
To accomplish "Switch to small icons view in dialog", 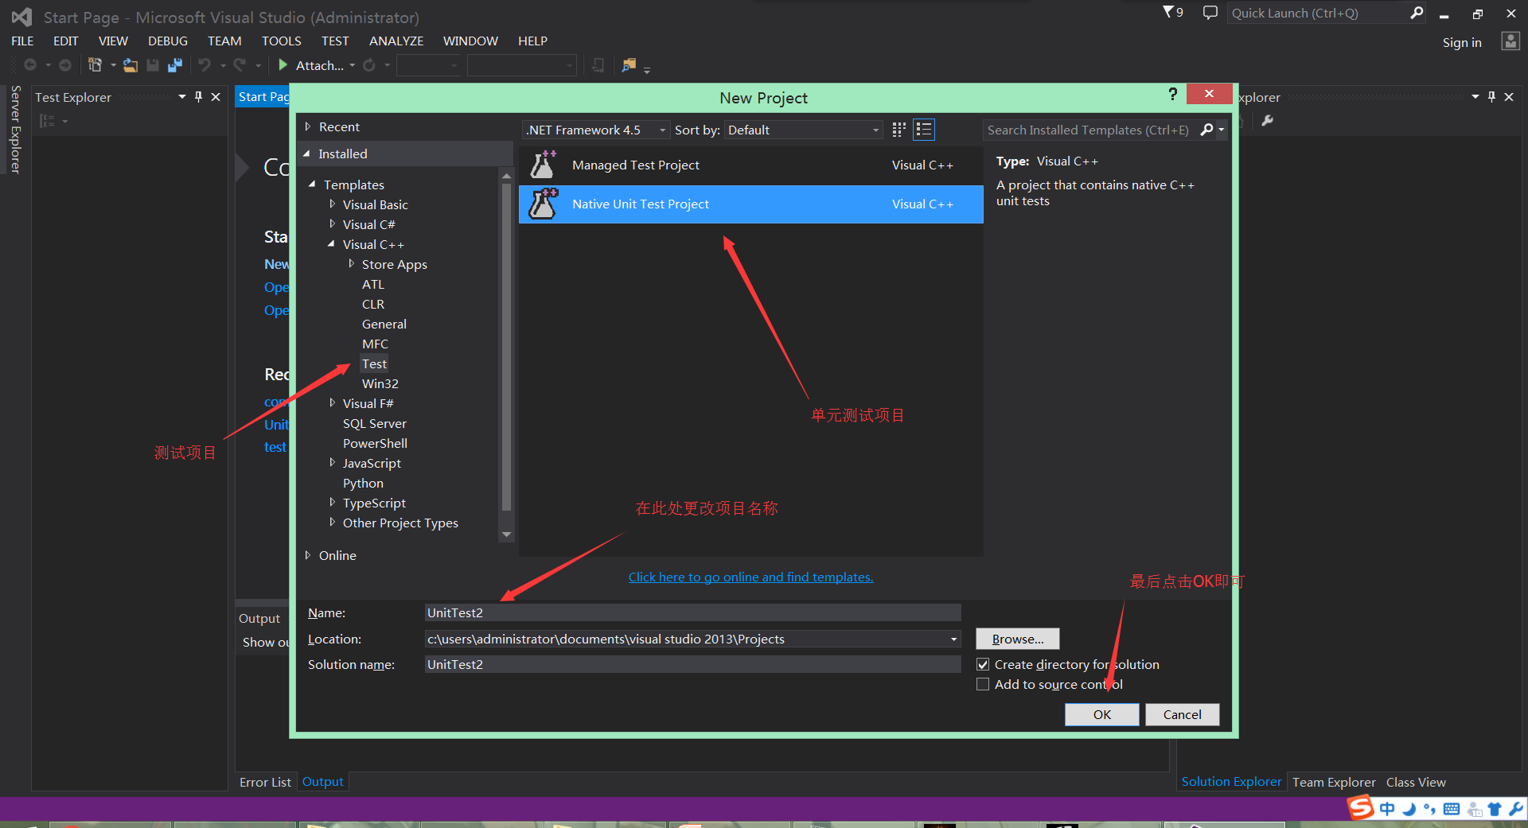I will 899,130.
